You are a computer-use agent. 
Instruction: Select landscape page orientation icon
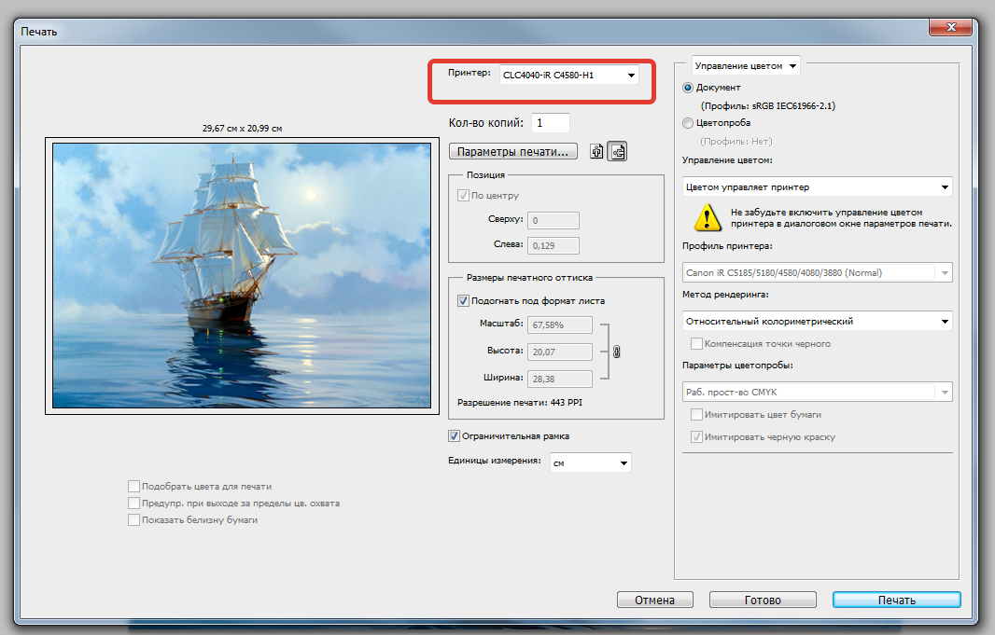(617, 151)
